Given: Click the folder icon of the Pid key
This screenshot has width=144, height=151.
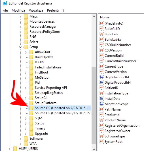Looking at the screenshot, I should click(31, 83).
